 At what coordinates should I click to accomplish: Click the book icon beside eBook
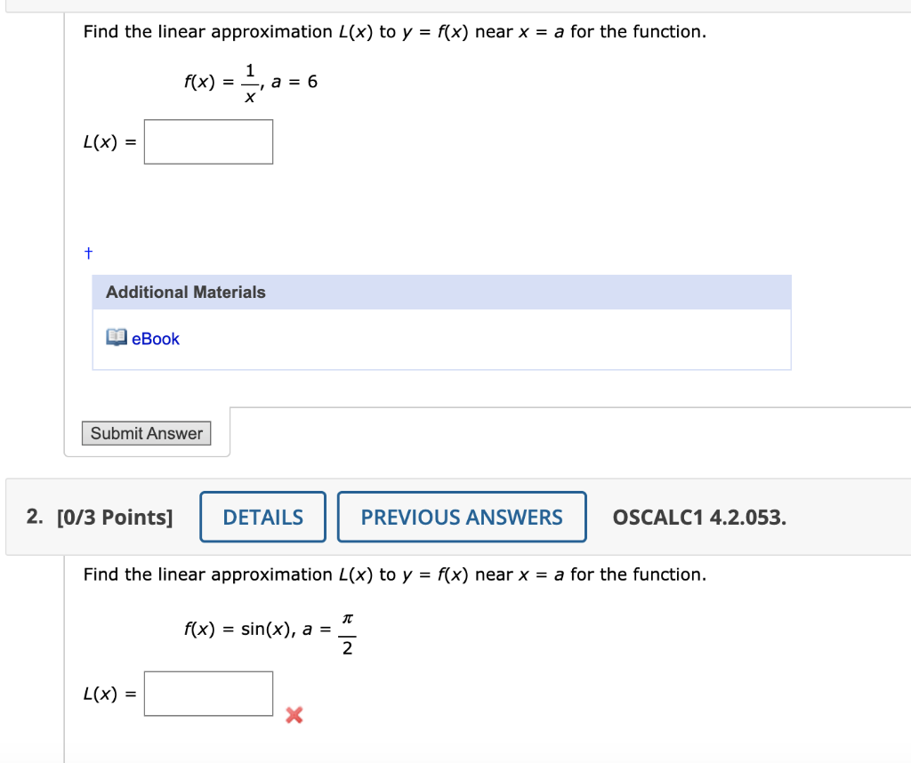(x=117, y=337)
